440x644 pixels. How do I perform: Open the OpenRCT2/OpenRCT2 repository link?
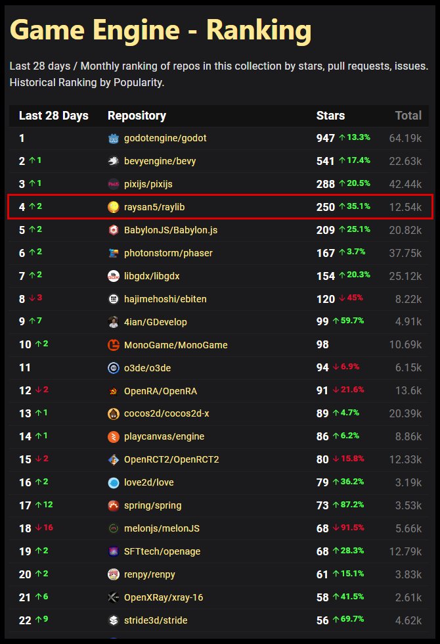coord(171,459)
